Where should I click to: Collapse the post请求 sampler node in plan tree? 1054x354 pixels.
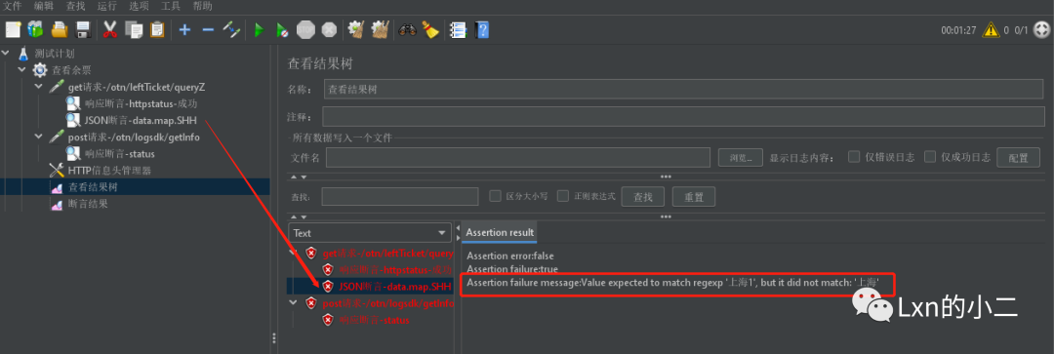pos(38,137)
